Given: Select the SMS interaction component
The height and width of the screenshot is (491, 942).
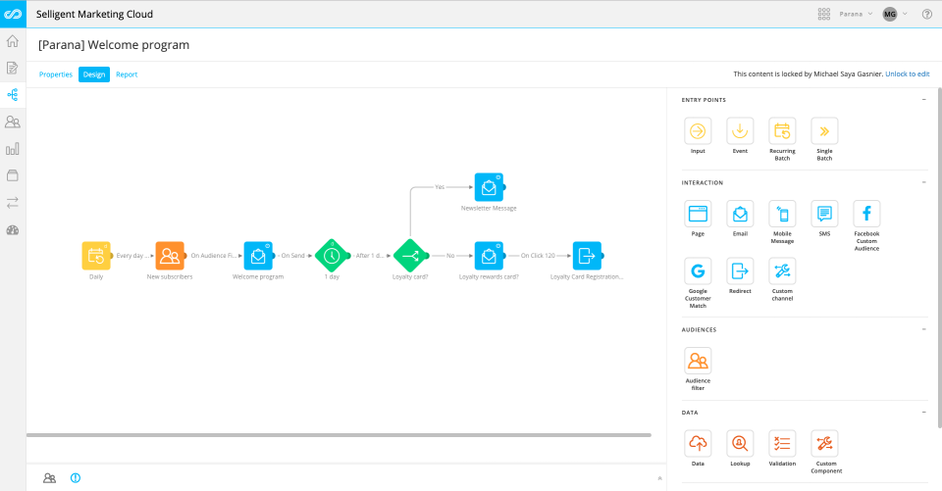Looking at the screenshot, I should pyautogui.click(x=824, y=214).
